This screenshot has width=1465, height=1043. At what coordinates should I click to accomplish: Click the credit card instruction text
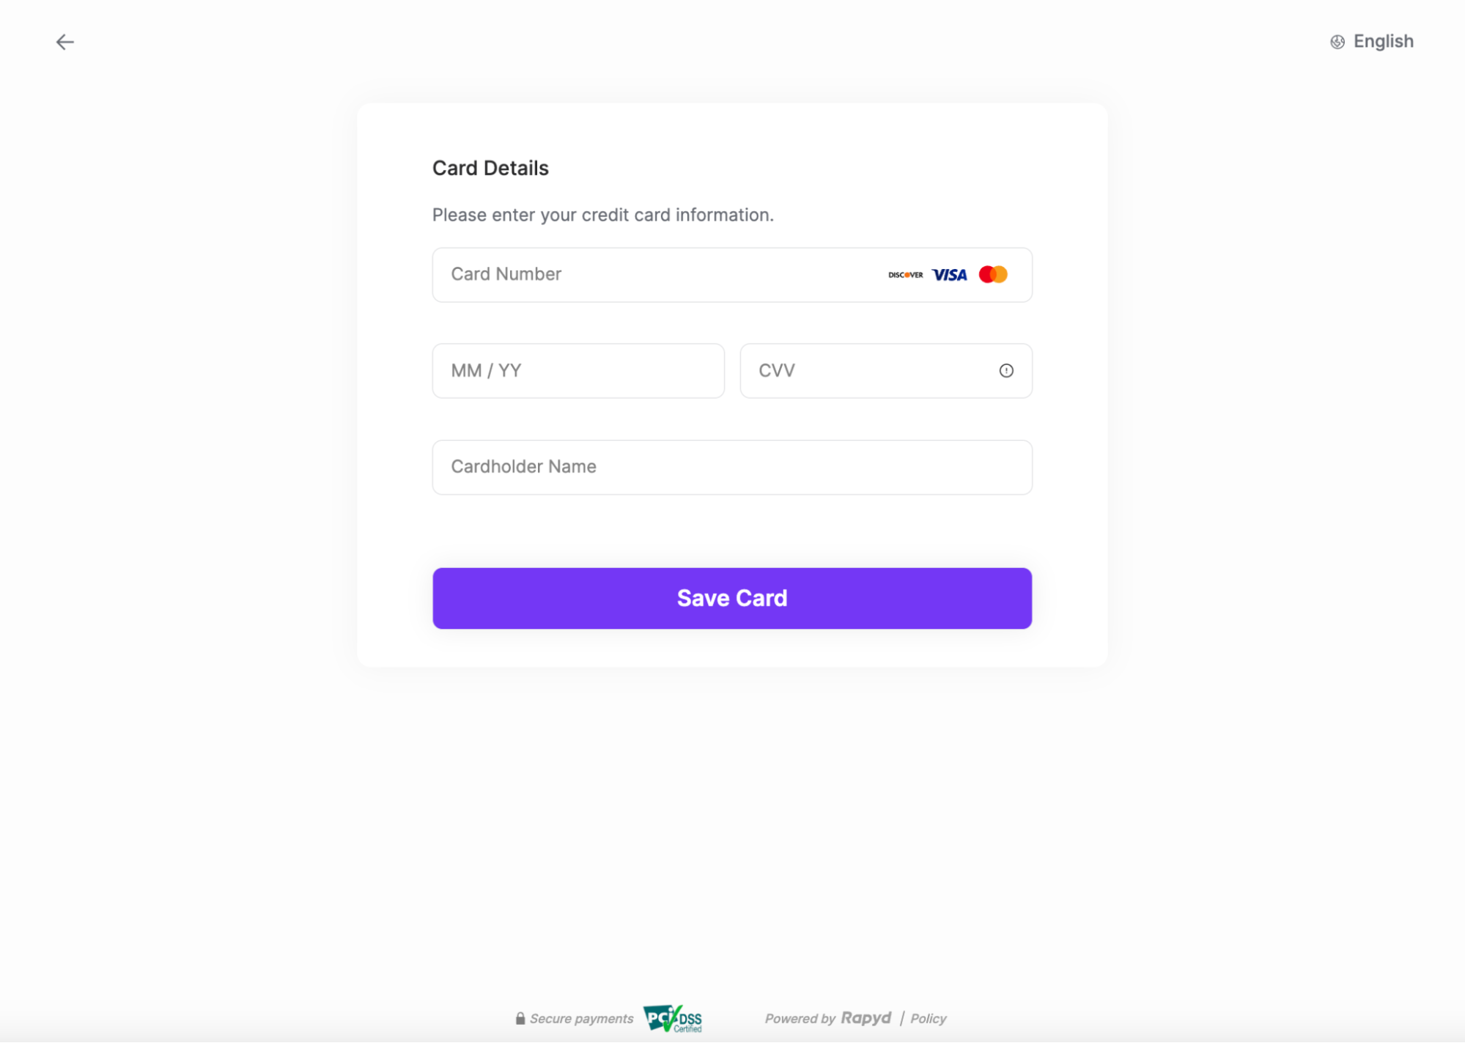[602, 214]
